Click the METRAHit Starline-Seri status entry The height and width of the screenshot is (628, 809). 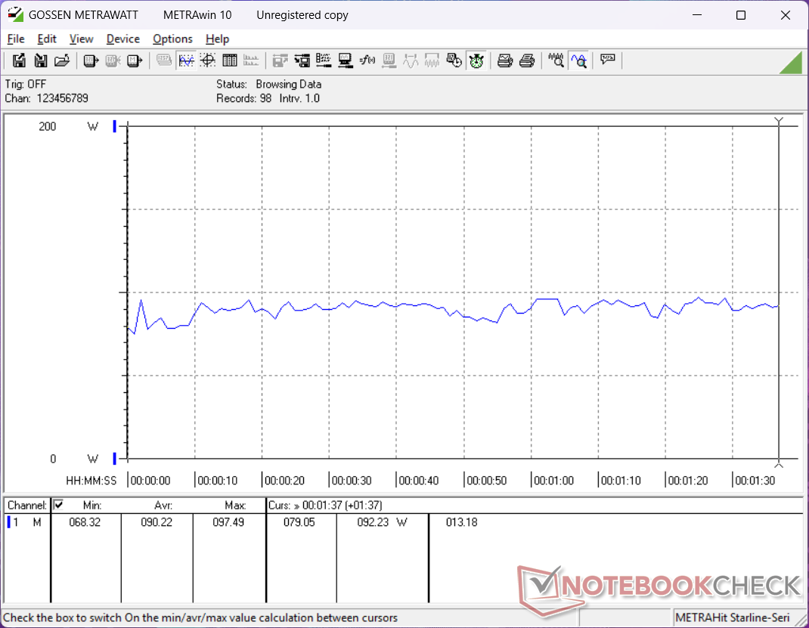(x=732, y=617)
